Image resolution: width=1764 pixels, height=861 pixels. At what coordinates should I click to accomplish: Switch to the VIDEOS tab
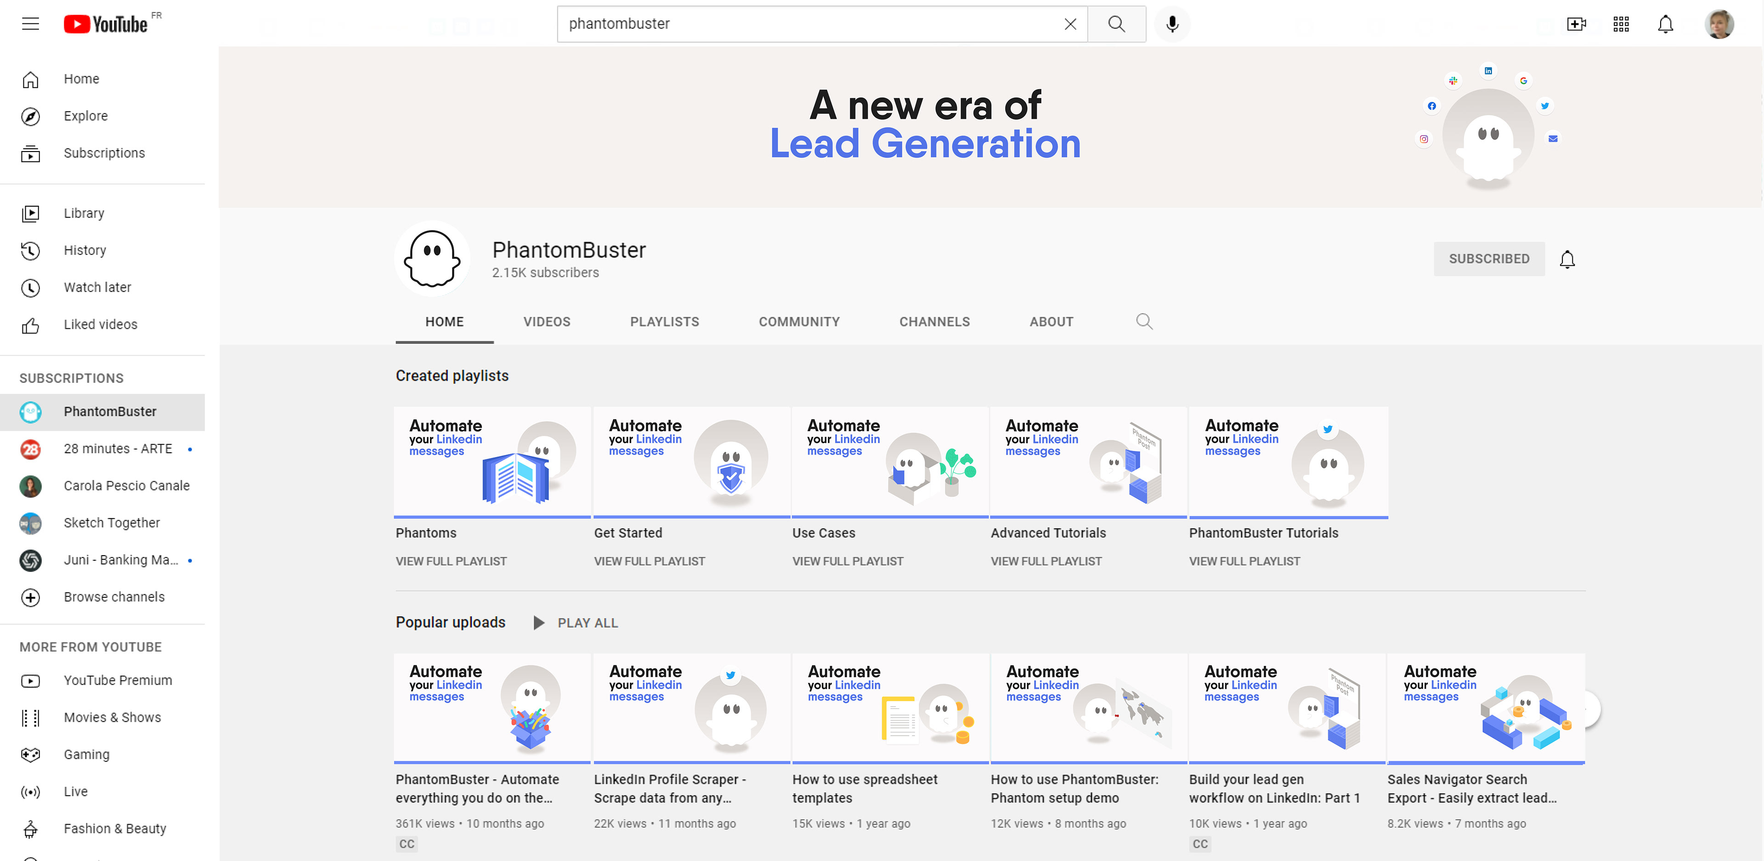(x=547, y=322)
